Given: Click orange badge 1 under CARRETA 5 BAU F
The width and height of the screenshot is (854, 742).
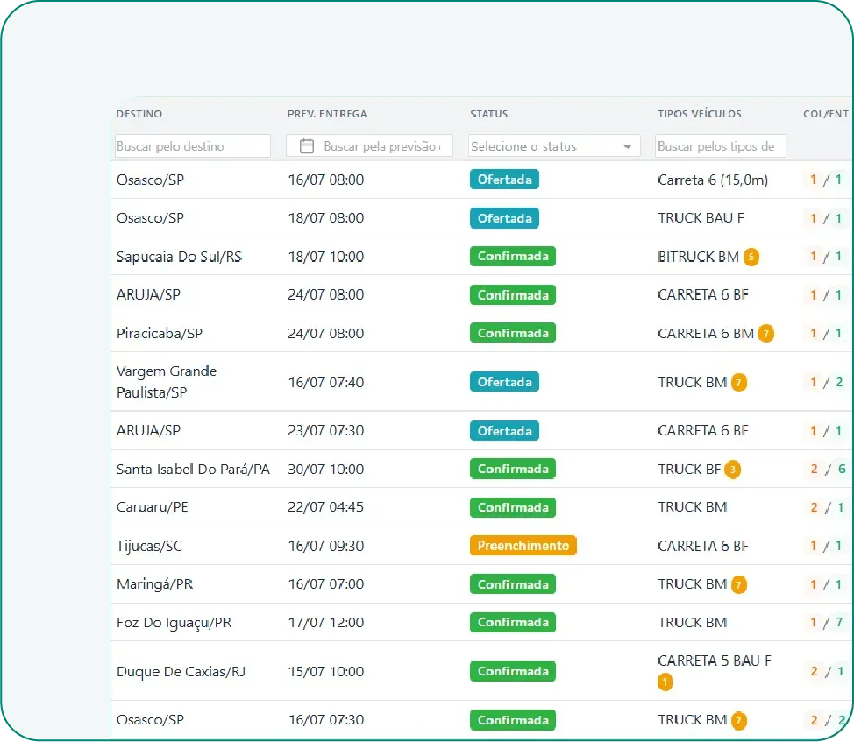Looking at the screenshot, I should pyautogui.click(x=665, y=682).
